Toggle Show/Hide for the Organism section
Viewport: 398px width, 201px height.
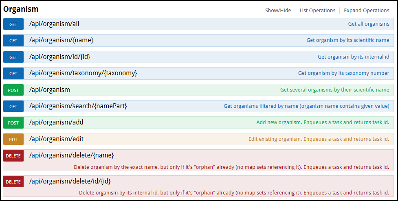(x=278, y=11)
